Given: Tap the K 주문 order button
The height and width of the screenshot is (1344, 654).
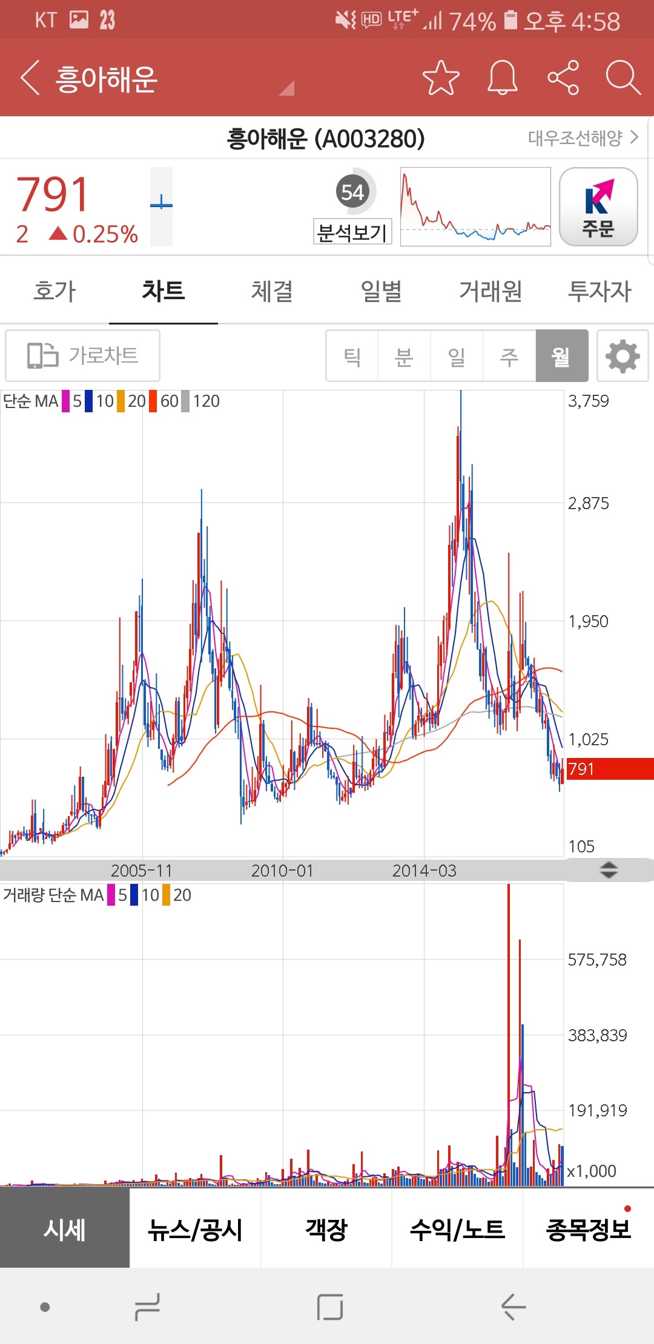Looking at the screenshot, I should 598,207.
